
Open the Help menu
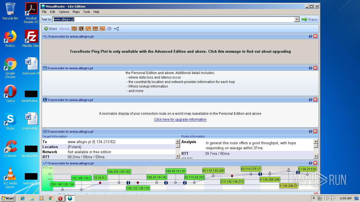(96, 12)
